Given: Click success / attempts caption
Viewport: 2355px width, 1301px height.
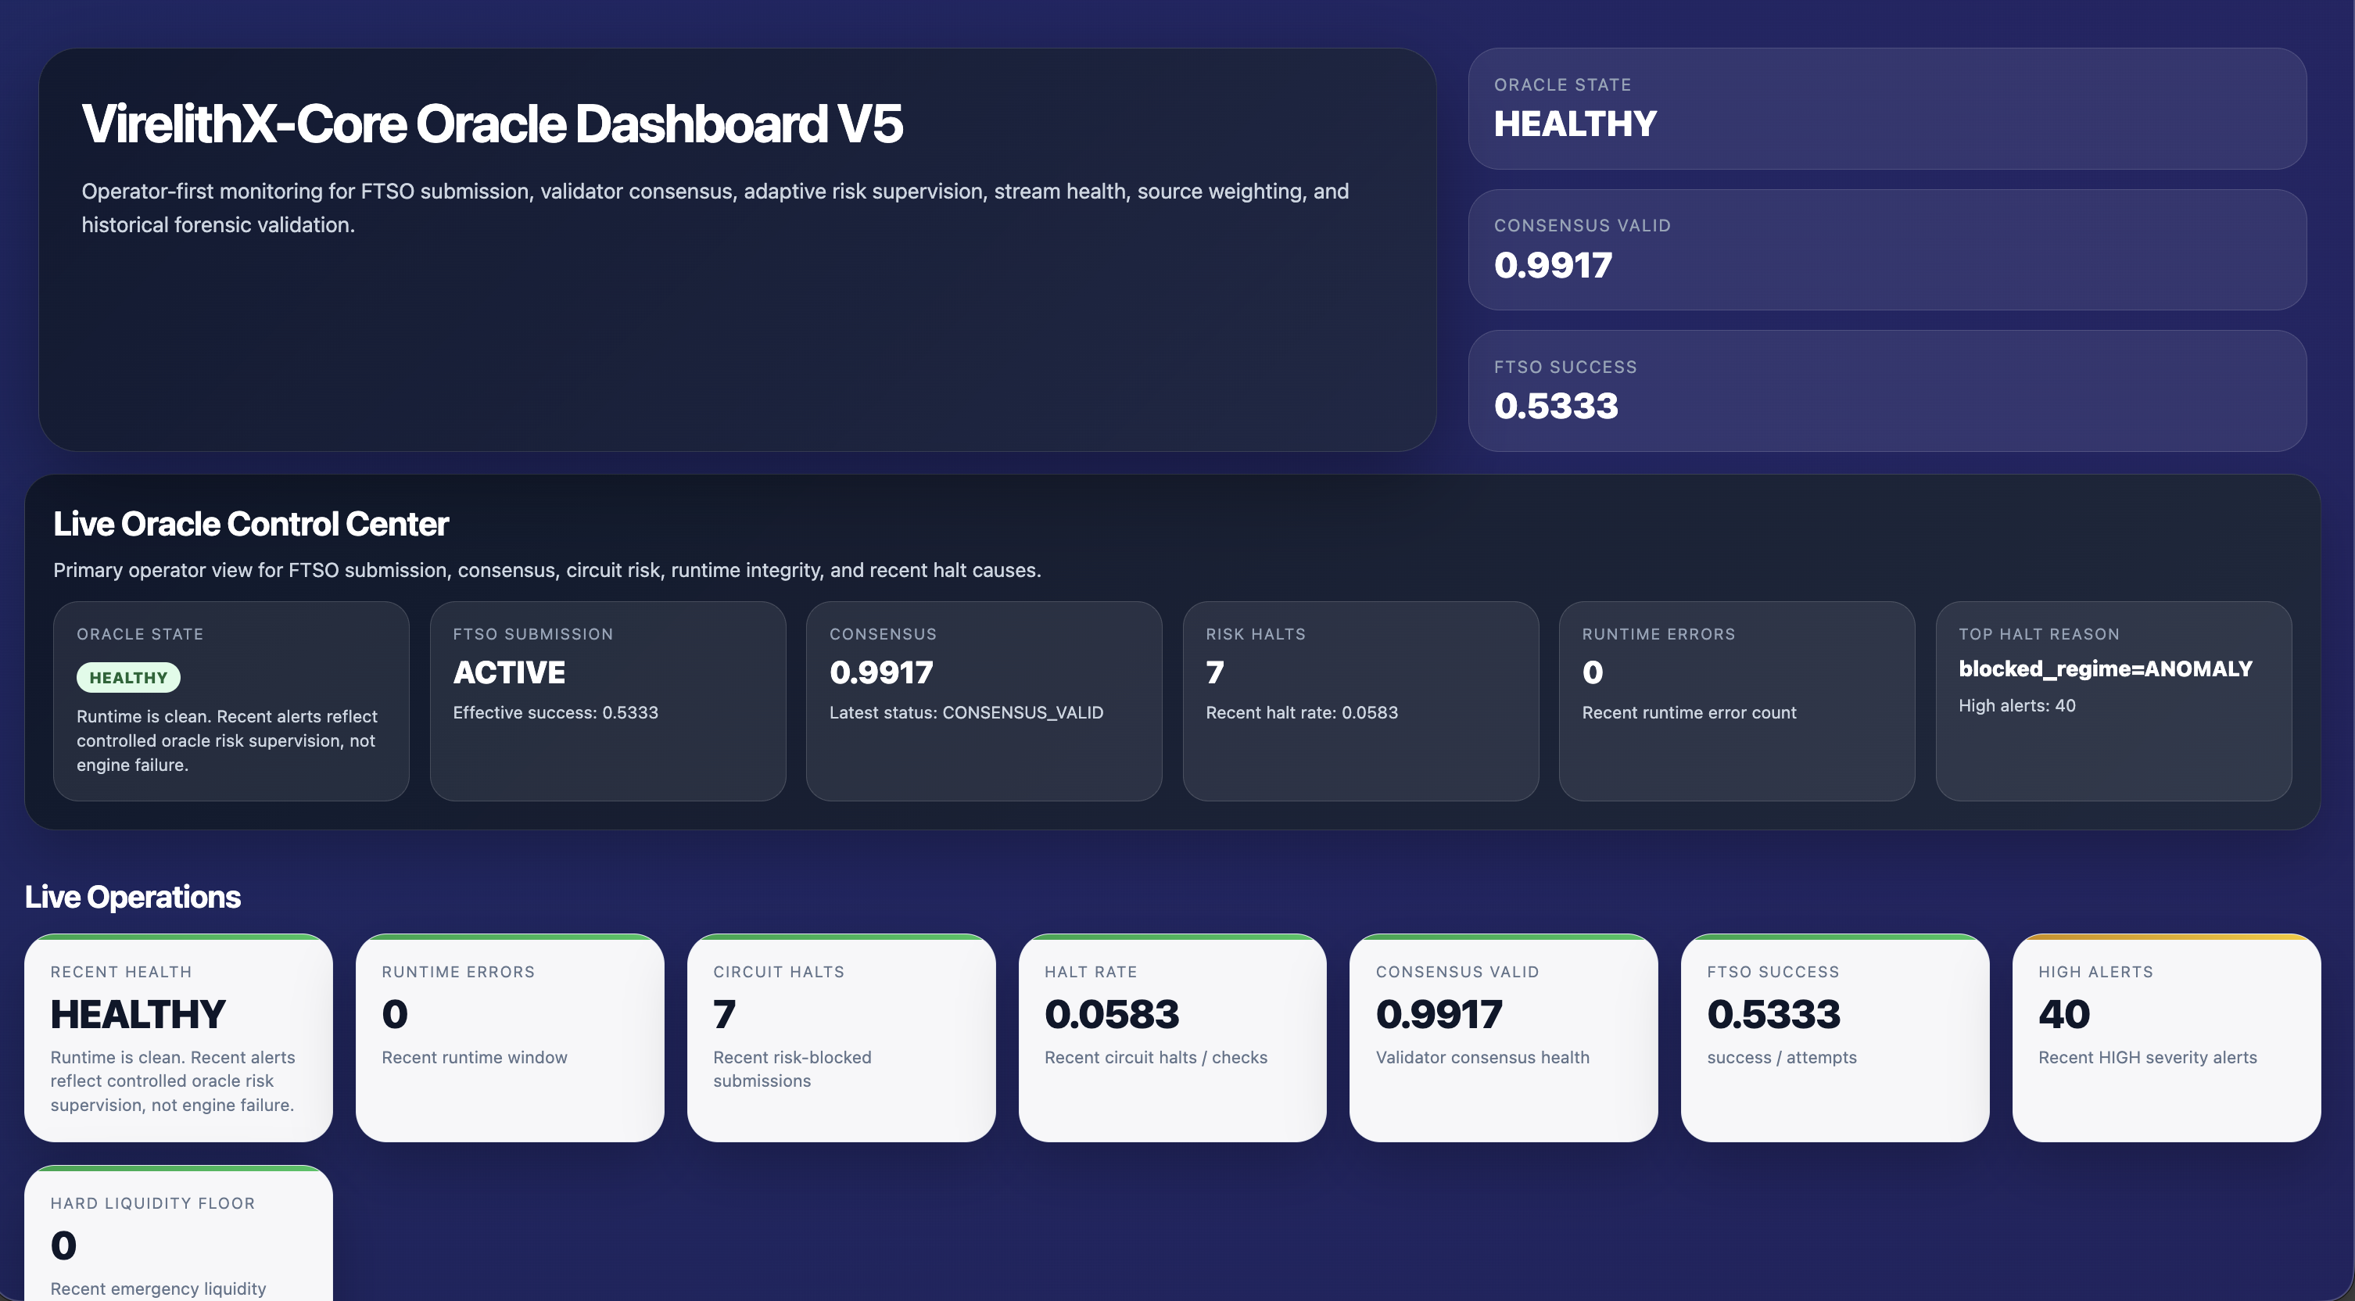Looking at the screenshot, I should pos(1782,1057).
